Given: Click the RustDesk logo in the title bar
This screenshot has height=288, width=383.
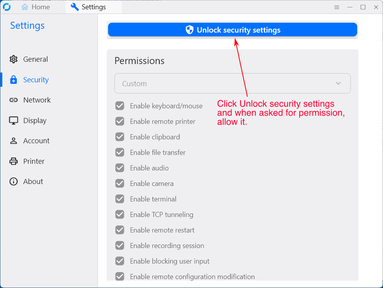Looking at the screenshot, I should pos(7,7).
